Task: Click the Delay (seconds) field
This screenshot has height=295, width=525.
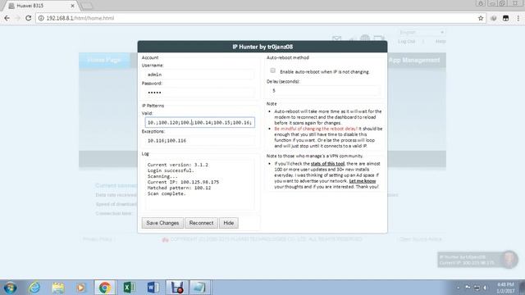Action: click(325, 90)
